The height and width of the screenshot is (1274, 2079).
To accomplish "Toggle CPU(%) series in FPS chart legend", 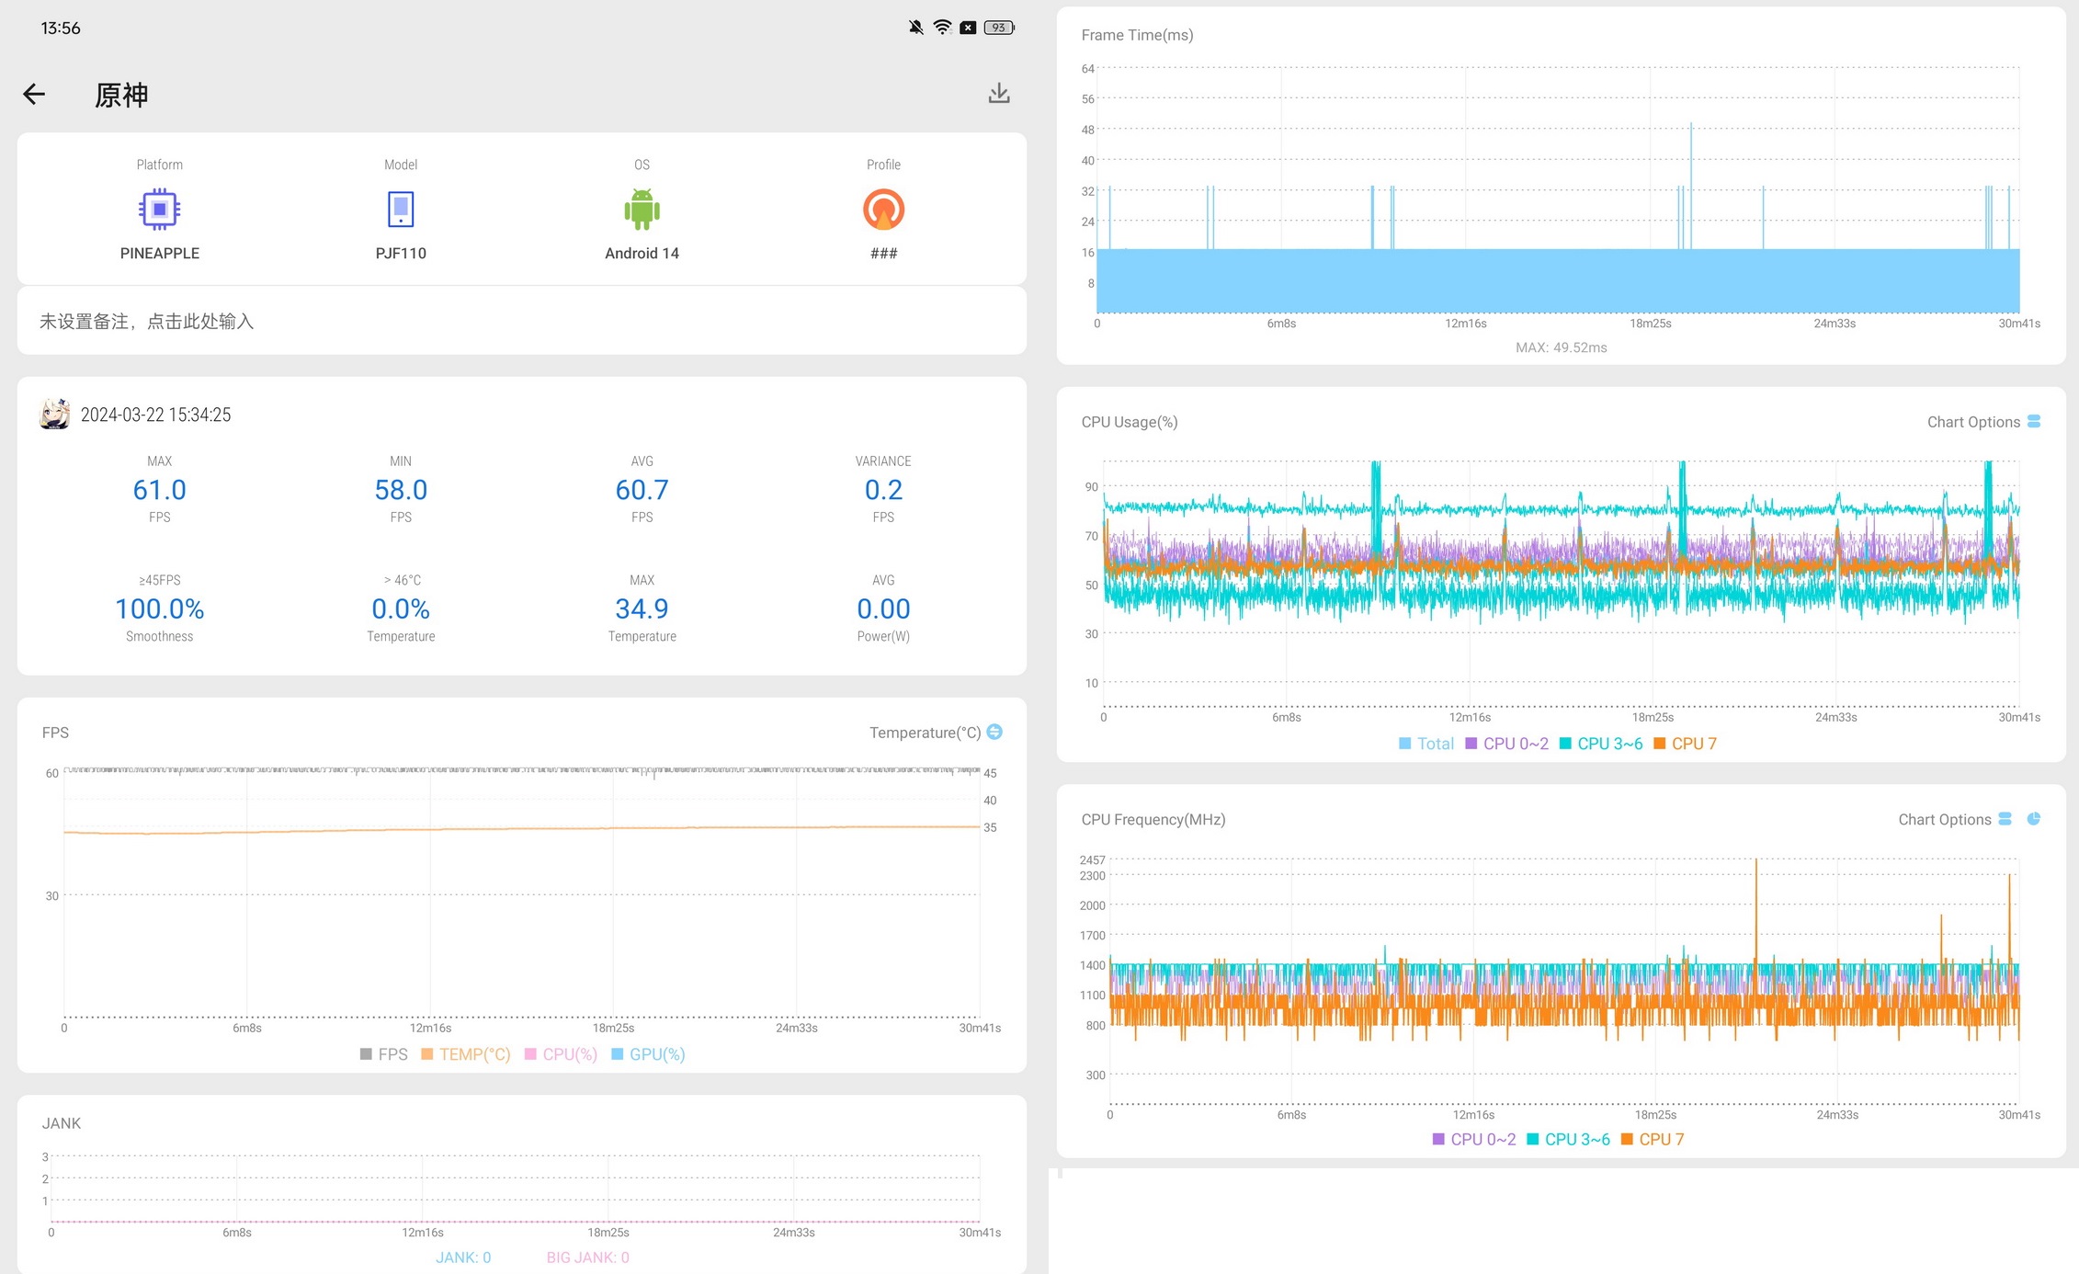I will [x=561, y=1053].
